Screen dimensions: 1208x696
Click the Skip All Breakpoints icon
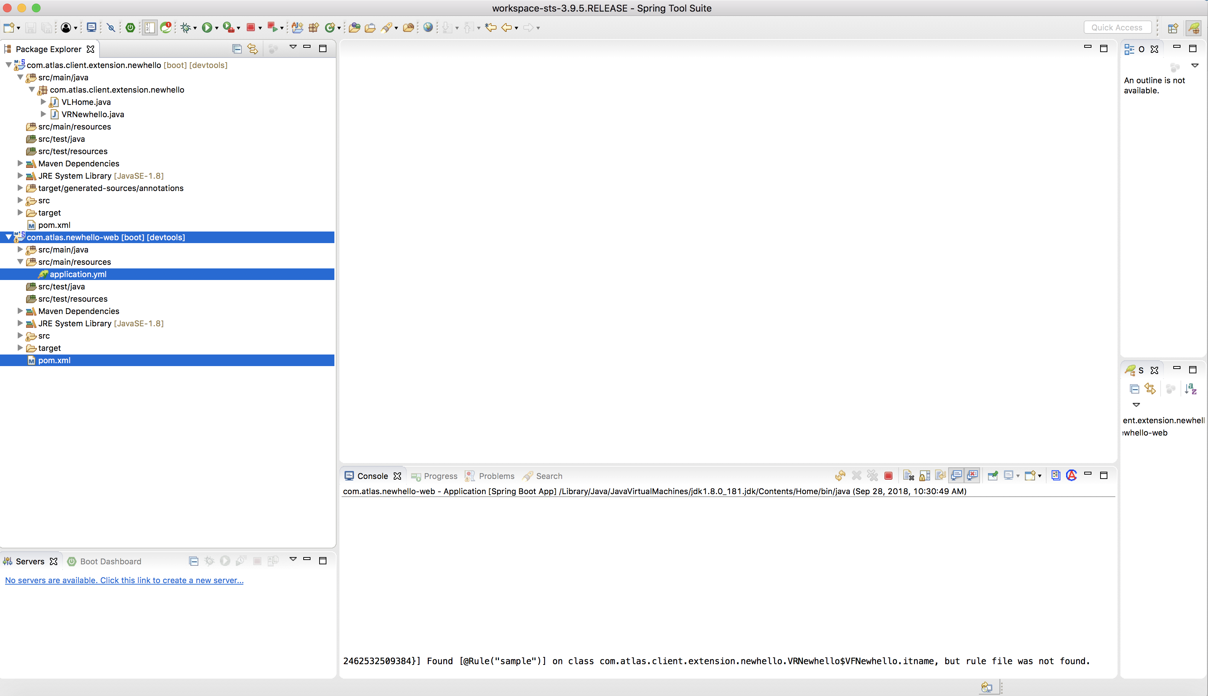coord(111,28)
